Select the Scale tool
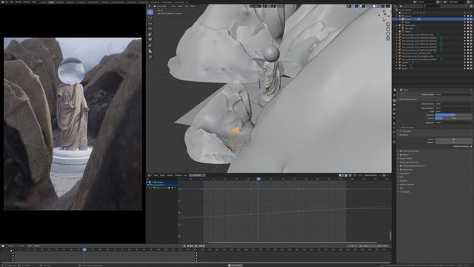Viewport: 474px width, 267px height. tap(150, 34)
